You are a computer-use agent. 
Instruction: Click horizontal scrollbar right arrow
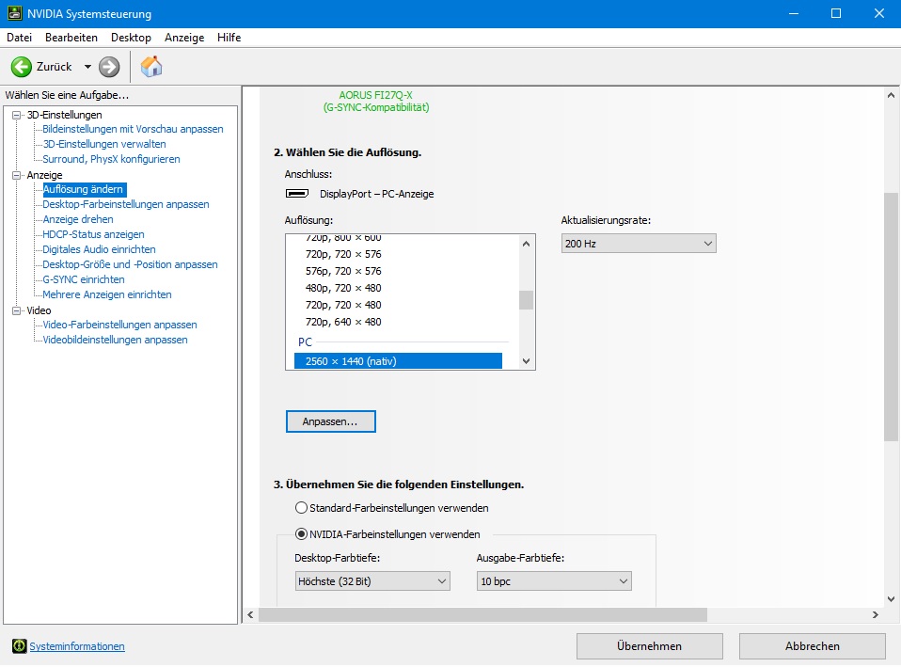click(876, 614)
